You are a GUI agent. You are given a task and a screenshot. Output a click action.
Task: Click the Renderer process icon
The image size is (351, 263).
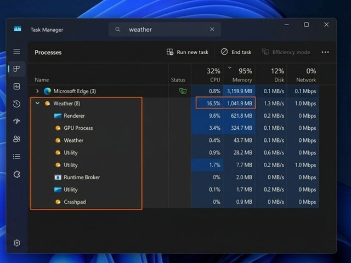pyautogui.click(x=58, y=116)
